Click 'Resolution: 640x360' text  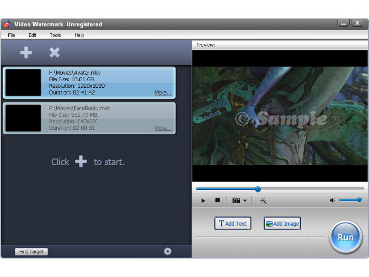[x=74, y=121]
